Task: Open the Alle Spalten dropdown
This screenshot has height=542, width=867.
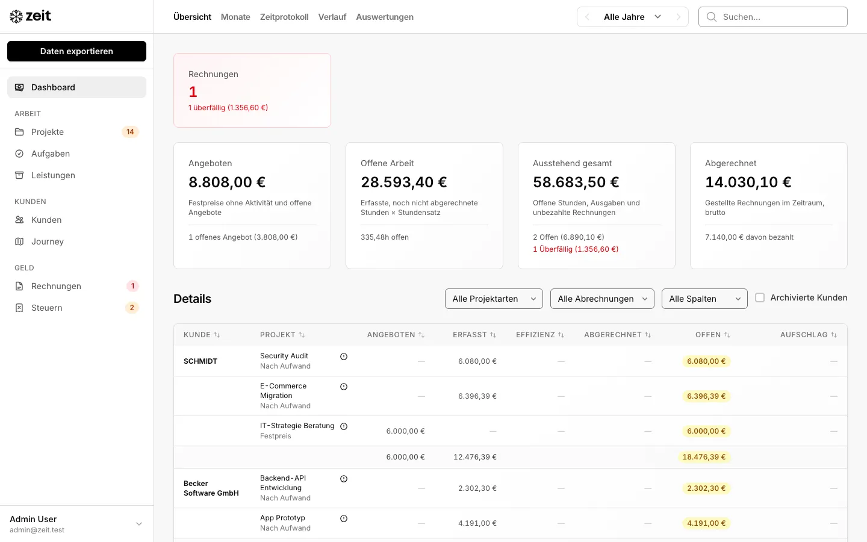Action: [x=704, y=299]
